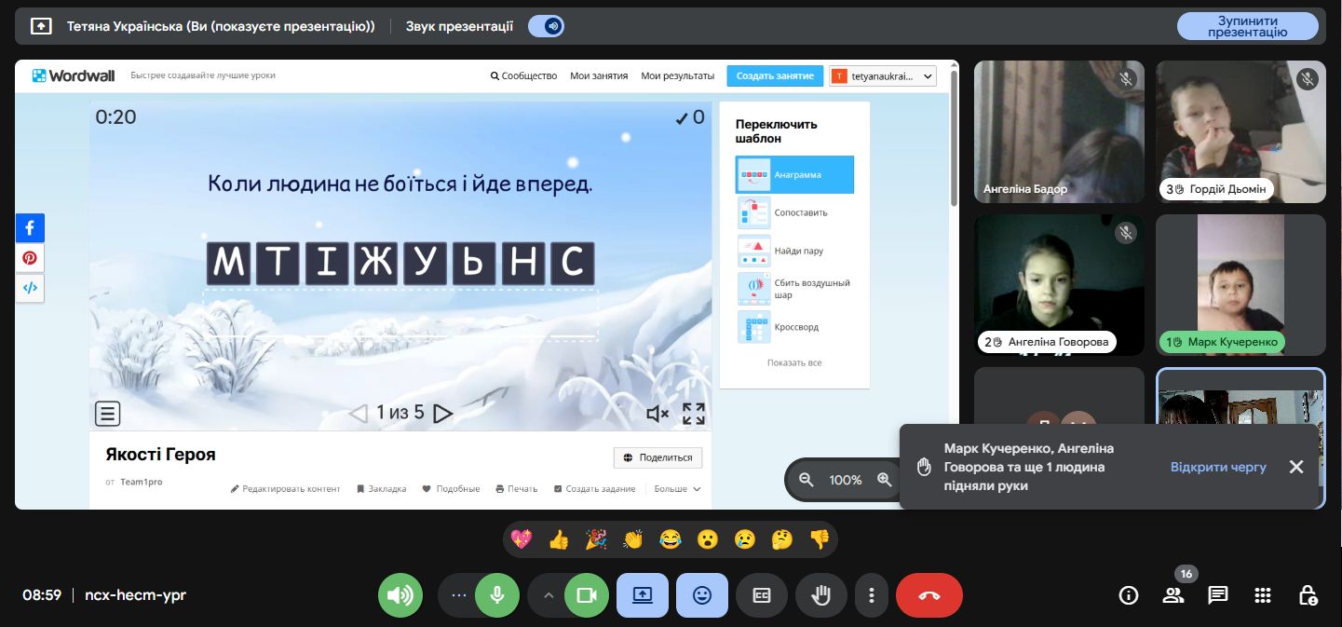Select the Кроссворд template
This screenshot has height=627, width=1342.
[x=794, y=327]
